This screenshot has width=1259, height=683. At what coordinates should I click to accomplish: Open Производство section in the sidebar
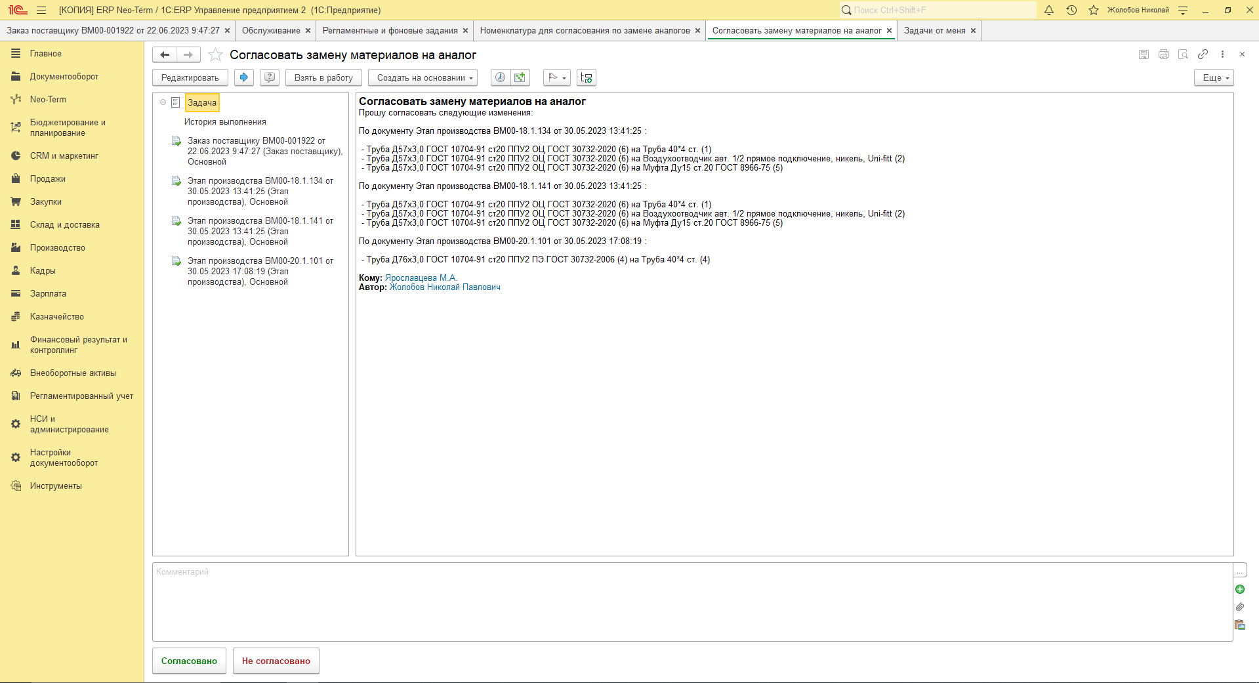pyautogui.click(x=58, y=248)
